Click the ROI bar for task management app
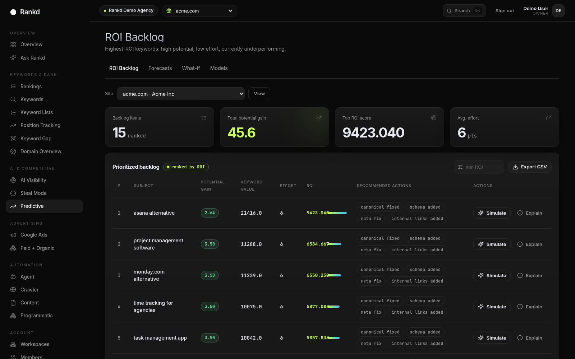The height and width of the screenshot is (359, 575). tap(334, 338)
